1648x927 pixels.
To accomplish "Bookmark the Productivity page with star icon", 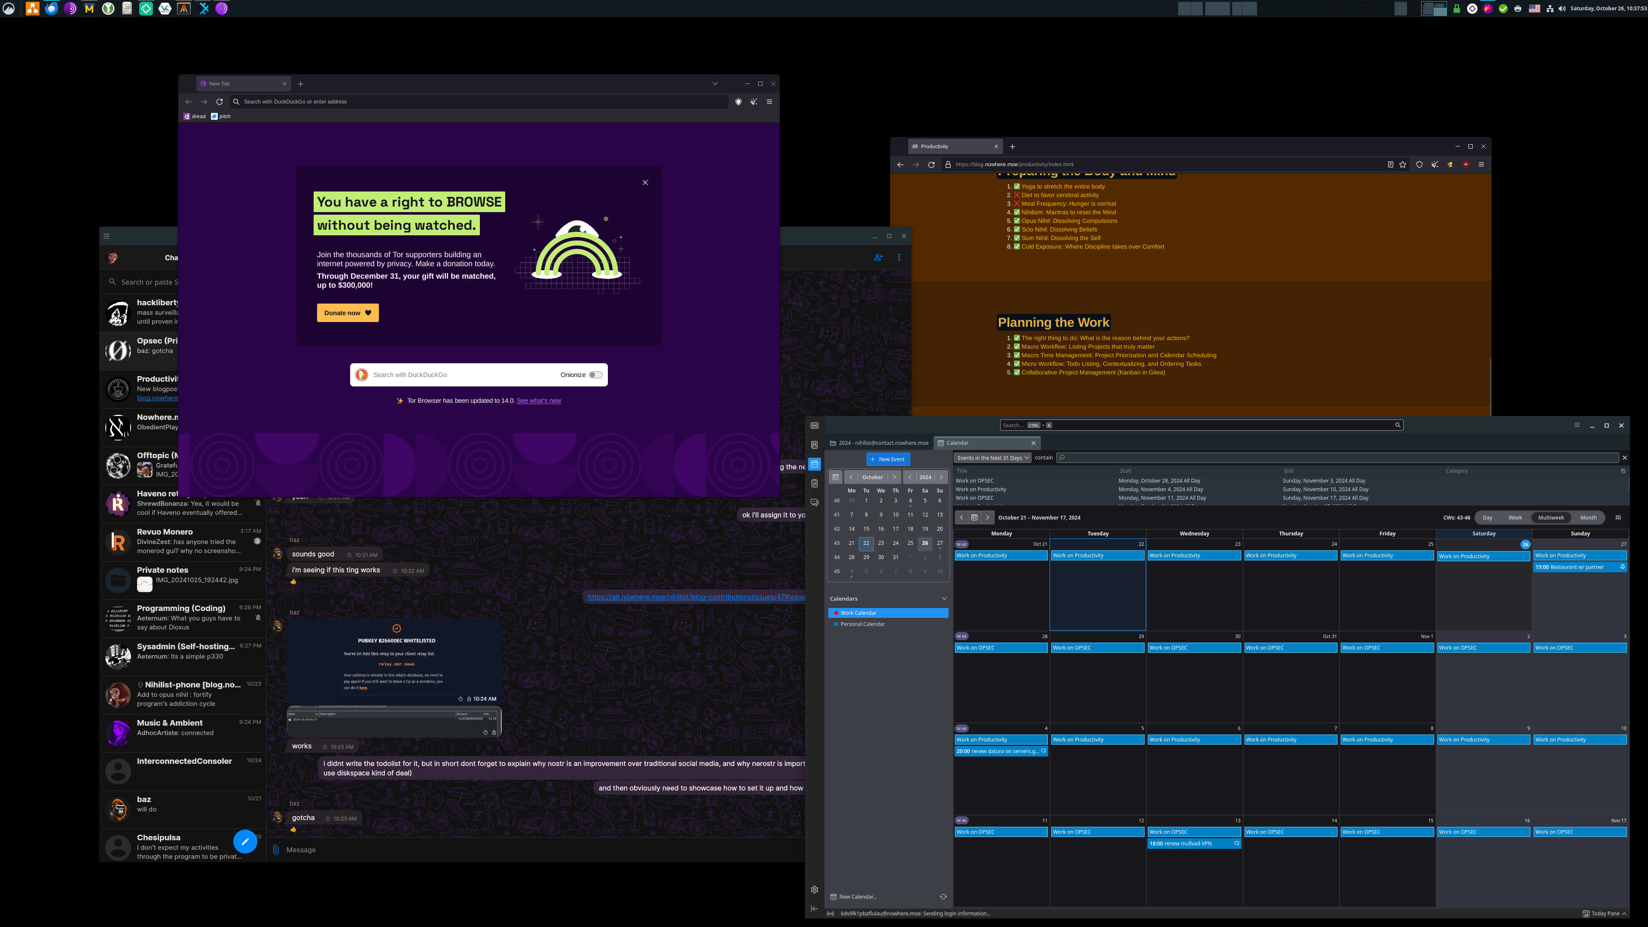I will click(x=1403, y=165).
